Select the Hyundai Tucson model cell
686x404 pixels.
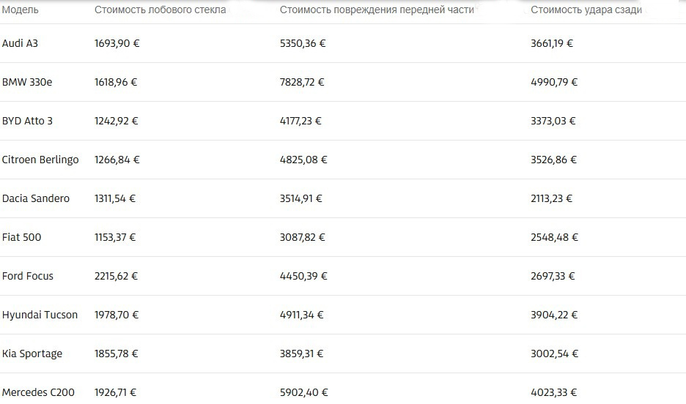coord(40,315)
